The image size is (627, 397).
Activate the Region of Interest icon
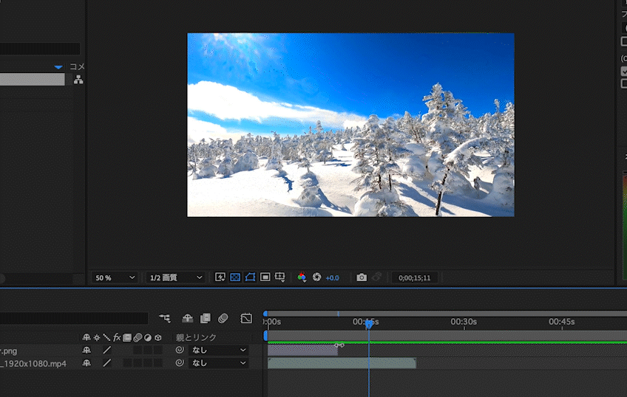[x=265, y=277]
